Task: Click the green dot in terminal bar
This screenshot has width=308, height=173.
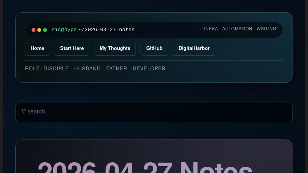Action: [45, 30]
